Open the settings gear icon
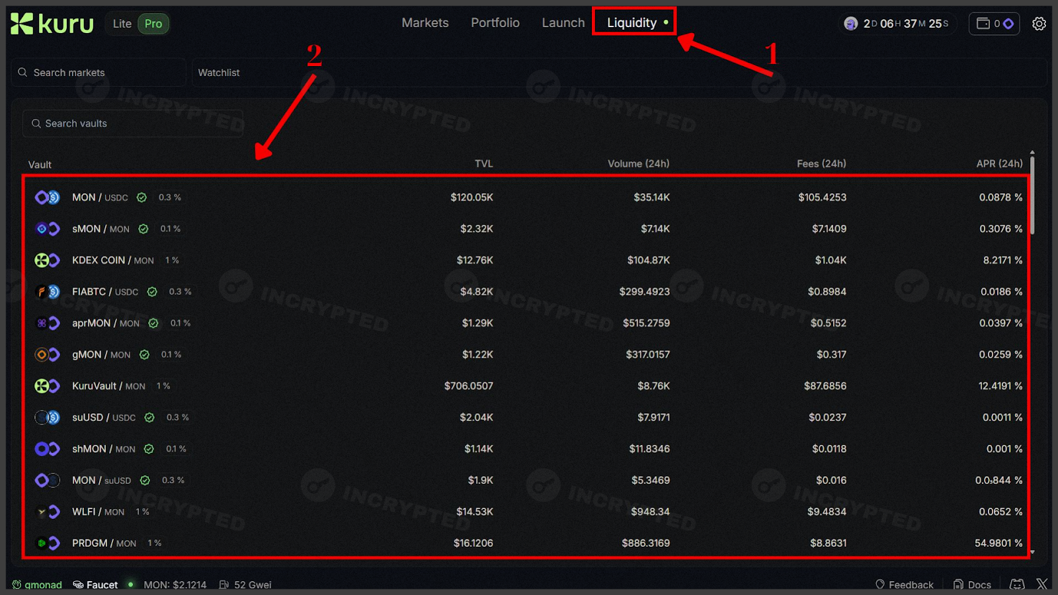Screen dimensions: 1058x595 1039,24
